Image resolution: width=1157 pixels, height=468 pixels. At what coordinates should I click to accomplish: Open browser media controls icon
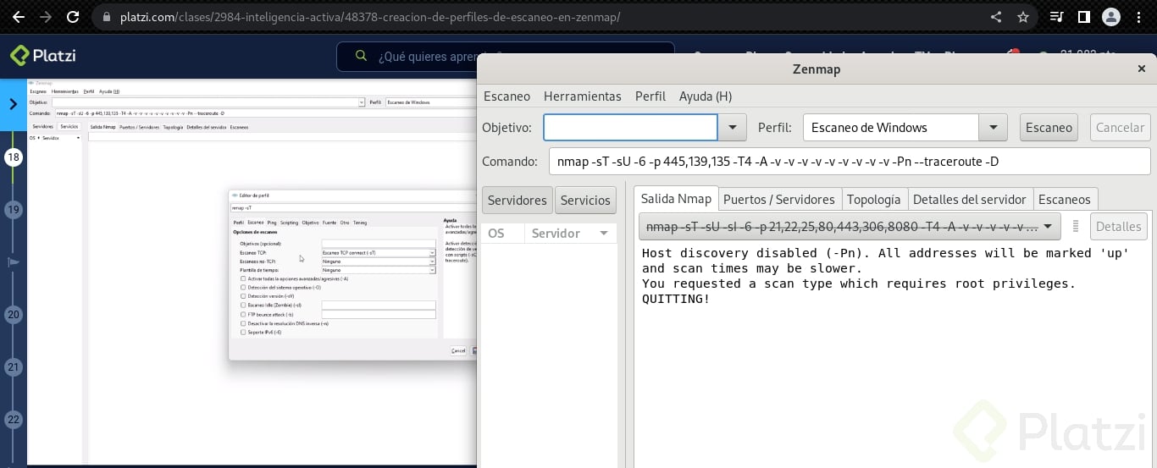tap(1057, 17)
